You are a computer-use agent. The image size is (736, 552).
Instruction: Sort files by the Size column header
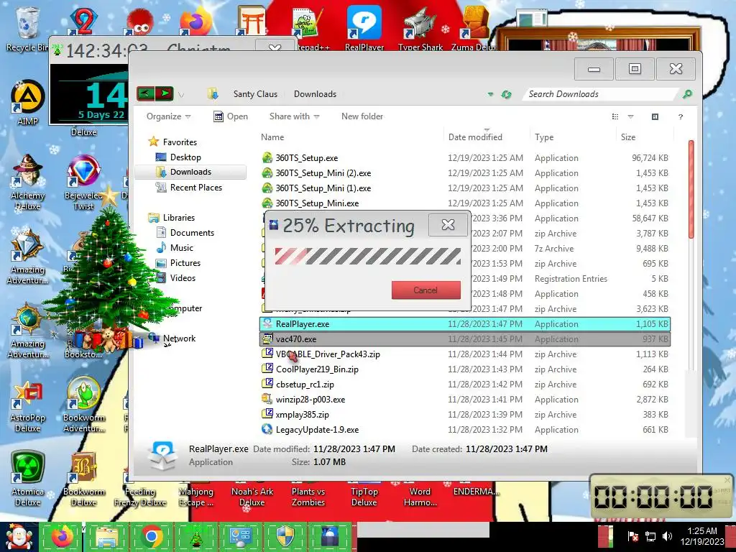pyautogui.click(x=644, y=137)
